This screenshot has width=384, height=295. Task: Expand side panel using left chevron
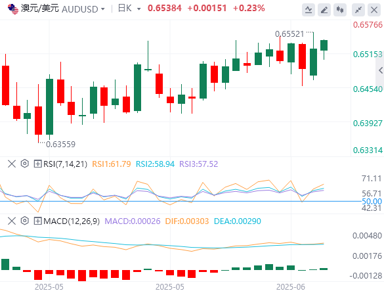click(380, 70)
